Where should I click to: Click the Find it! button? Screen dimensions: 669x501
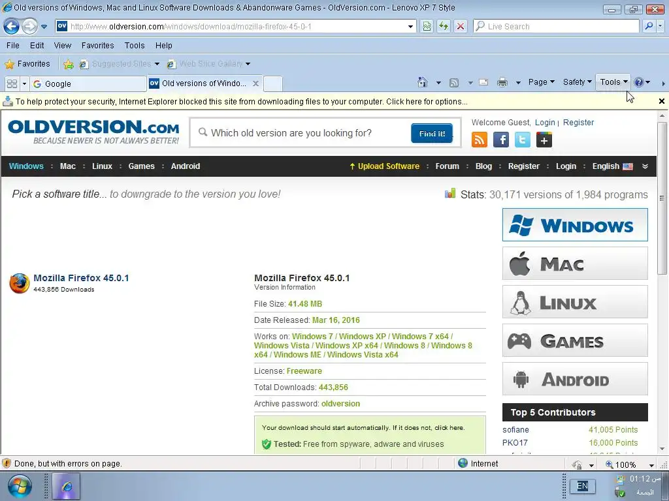(432, 133)
